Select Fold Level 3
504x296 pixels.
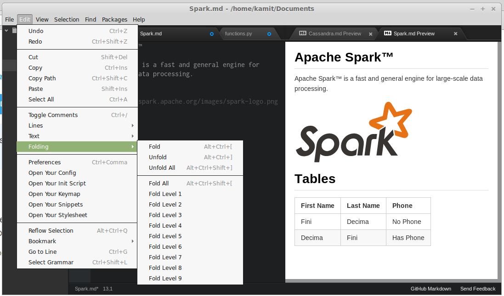click(190, 215)
